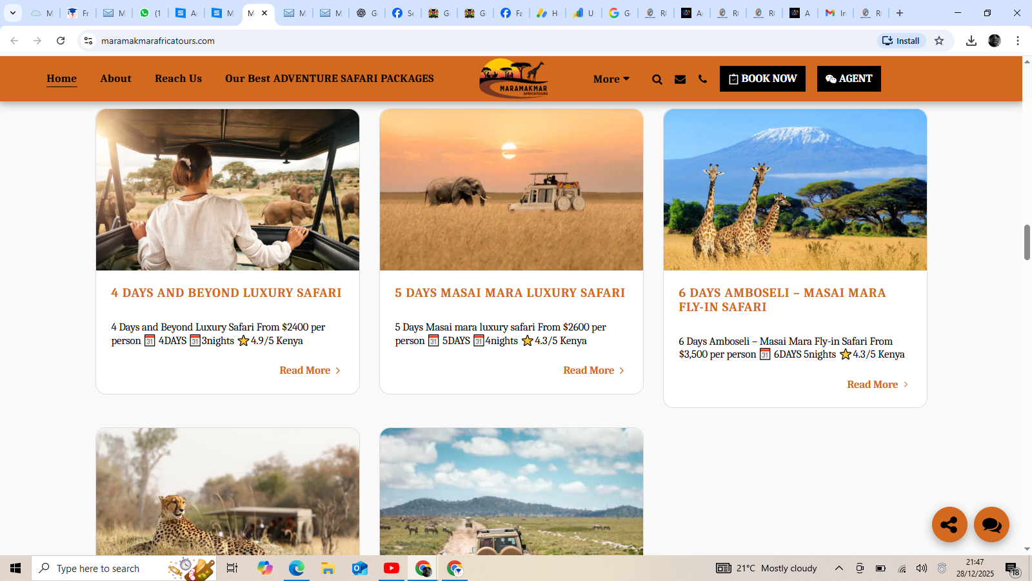
Task: Click the Maramakmar Africatours logo
Action: (x=514, y=78)
